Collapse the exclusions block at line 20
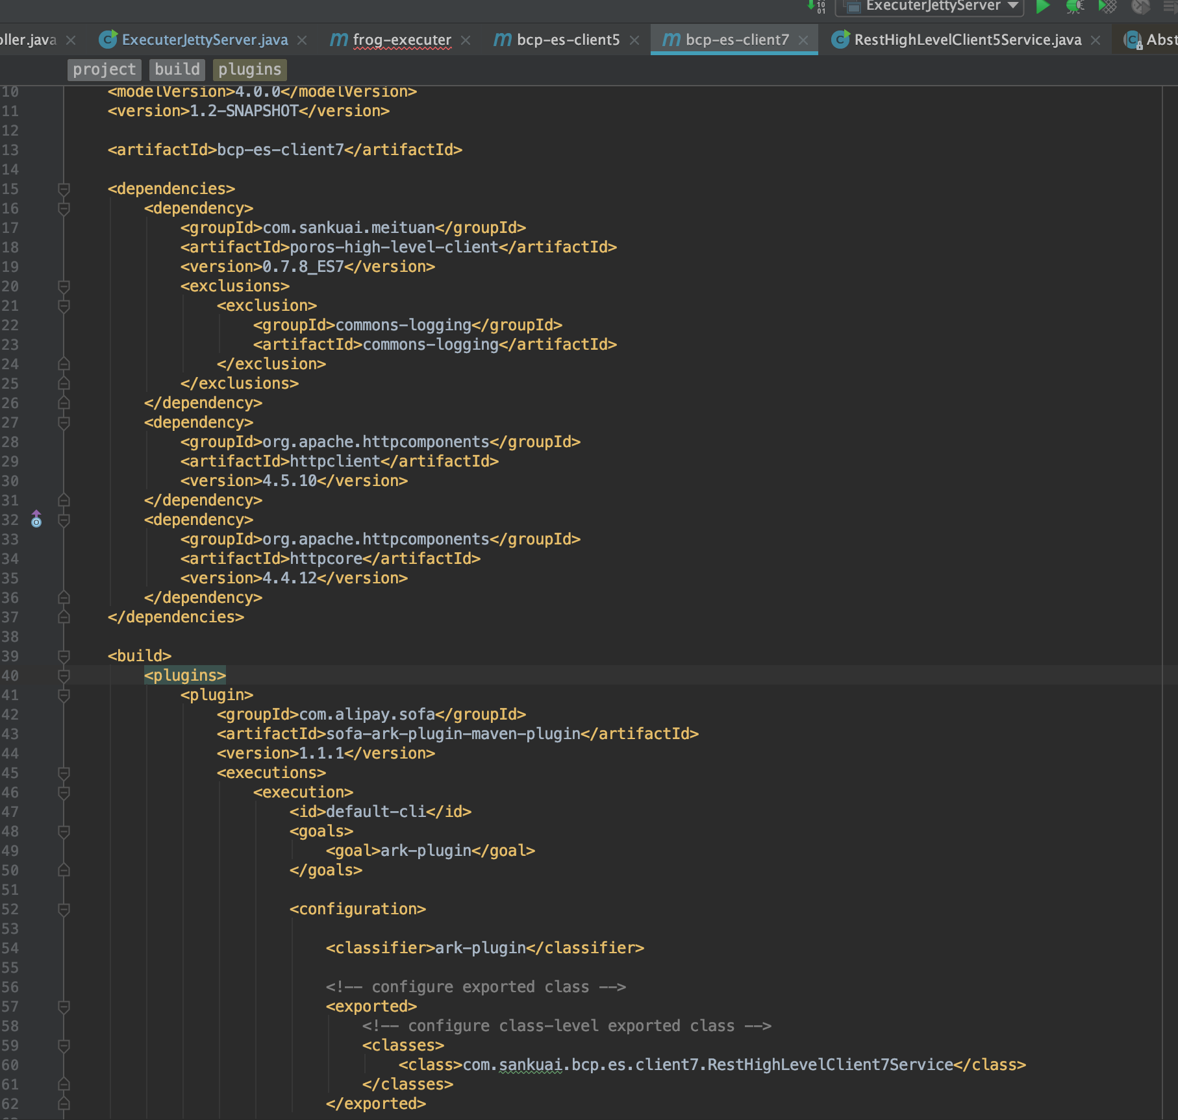Screen dimensions: 1178x1120 tap(63, 286)
